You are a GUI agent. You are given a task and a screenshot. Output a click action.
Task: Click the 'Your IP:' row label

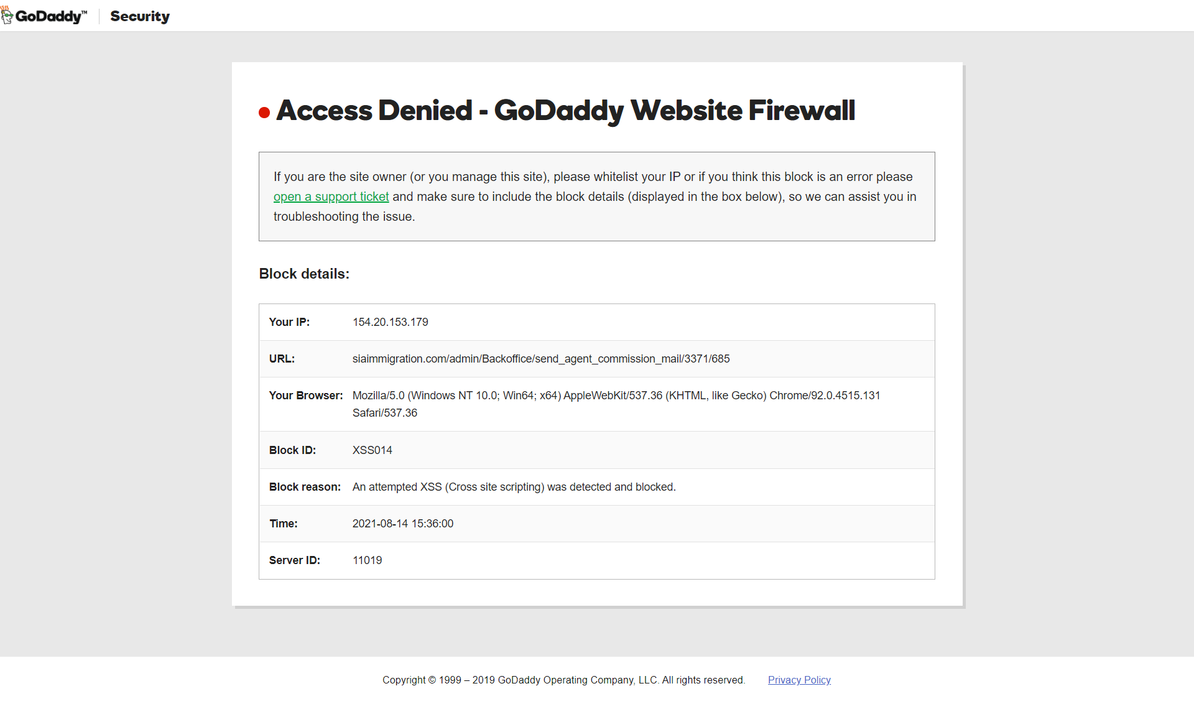coord(289,322)
